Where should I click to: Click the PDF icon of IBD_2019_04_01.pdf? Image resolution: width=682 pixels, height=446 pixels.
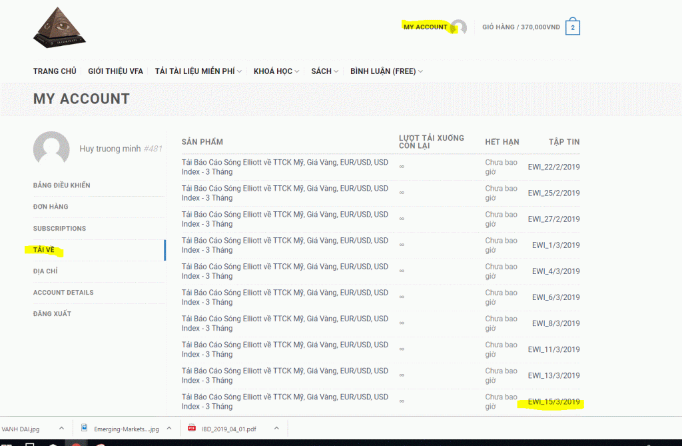192,429
